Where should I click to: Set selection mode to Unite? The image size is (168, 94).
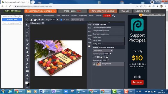tap(35, 20)
